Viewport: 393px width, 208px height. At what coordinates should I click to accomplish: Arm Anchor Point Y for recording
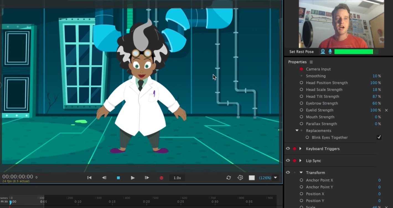coord(301,187)
